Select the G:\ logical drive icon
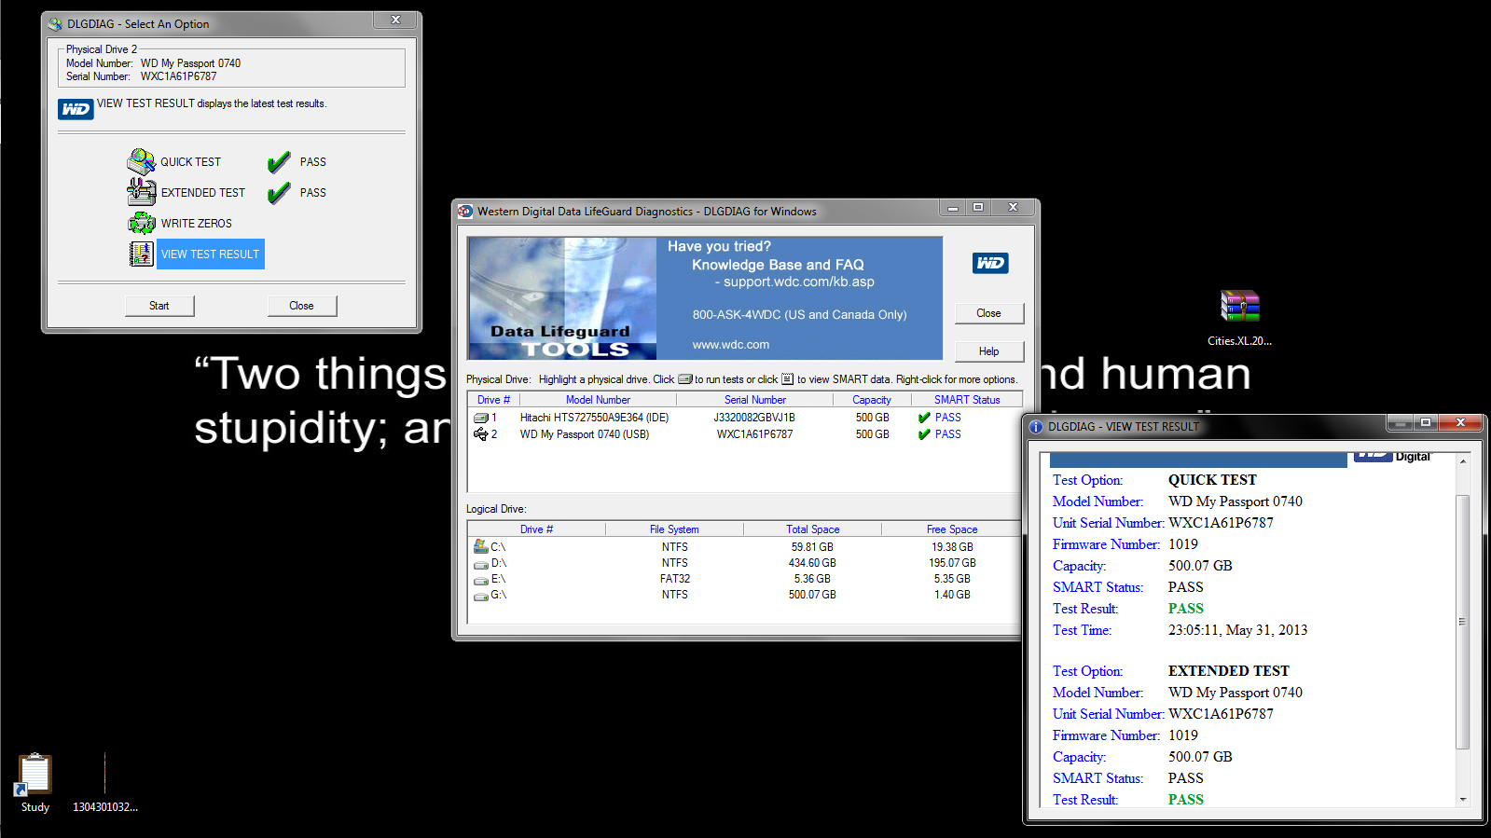Image resolution: width=1491 pixels, height=838 pixels. (x=481, y=596)
